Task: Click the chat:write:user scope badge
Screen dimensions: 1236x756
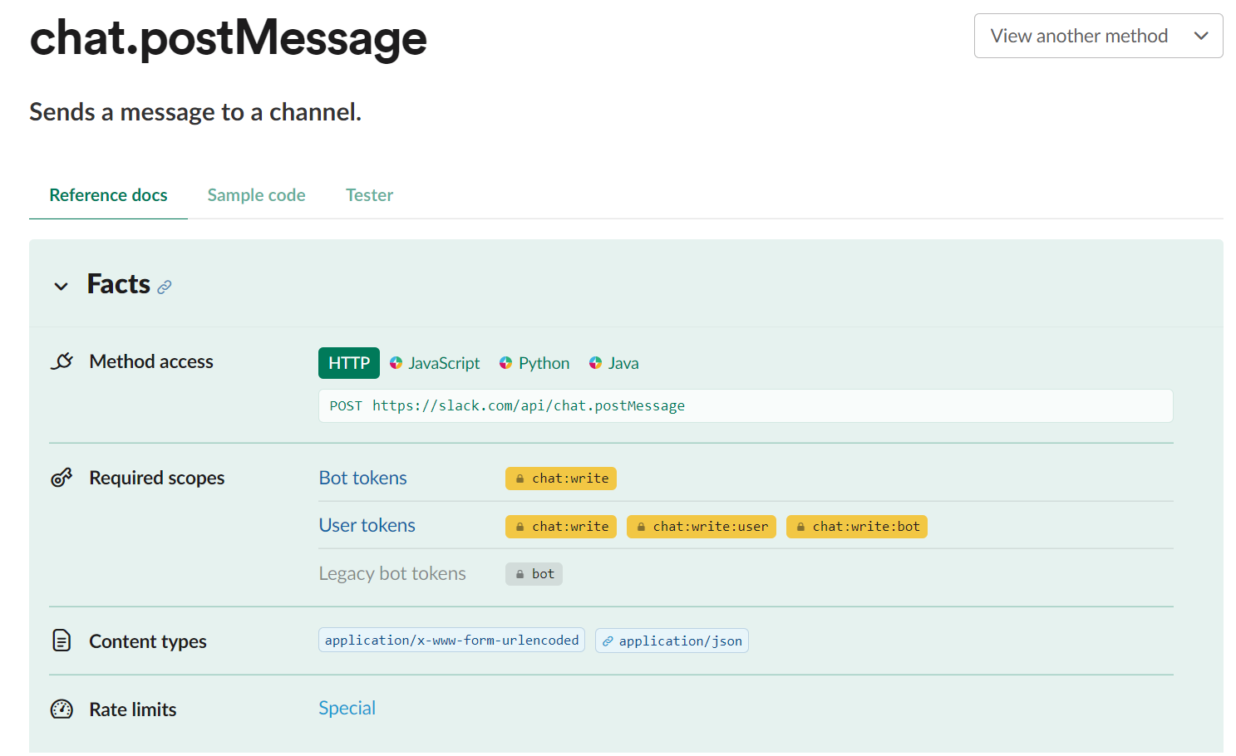Action: click(702, 527)
